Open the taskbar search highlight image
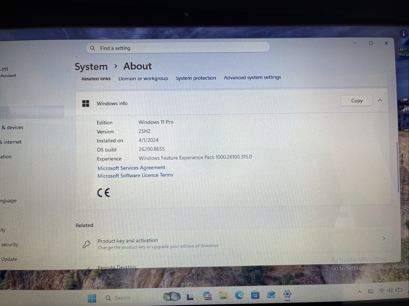This screenshot has height=306, width=409. [x=172, y=296]
